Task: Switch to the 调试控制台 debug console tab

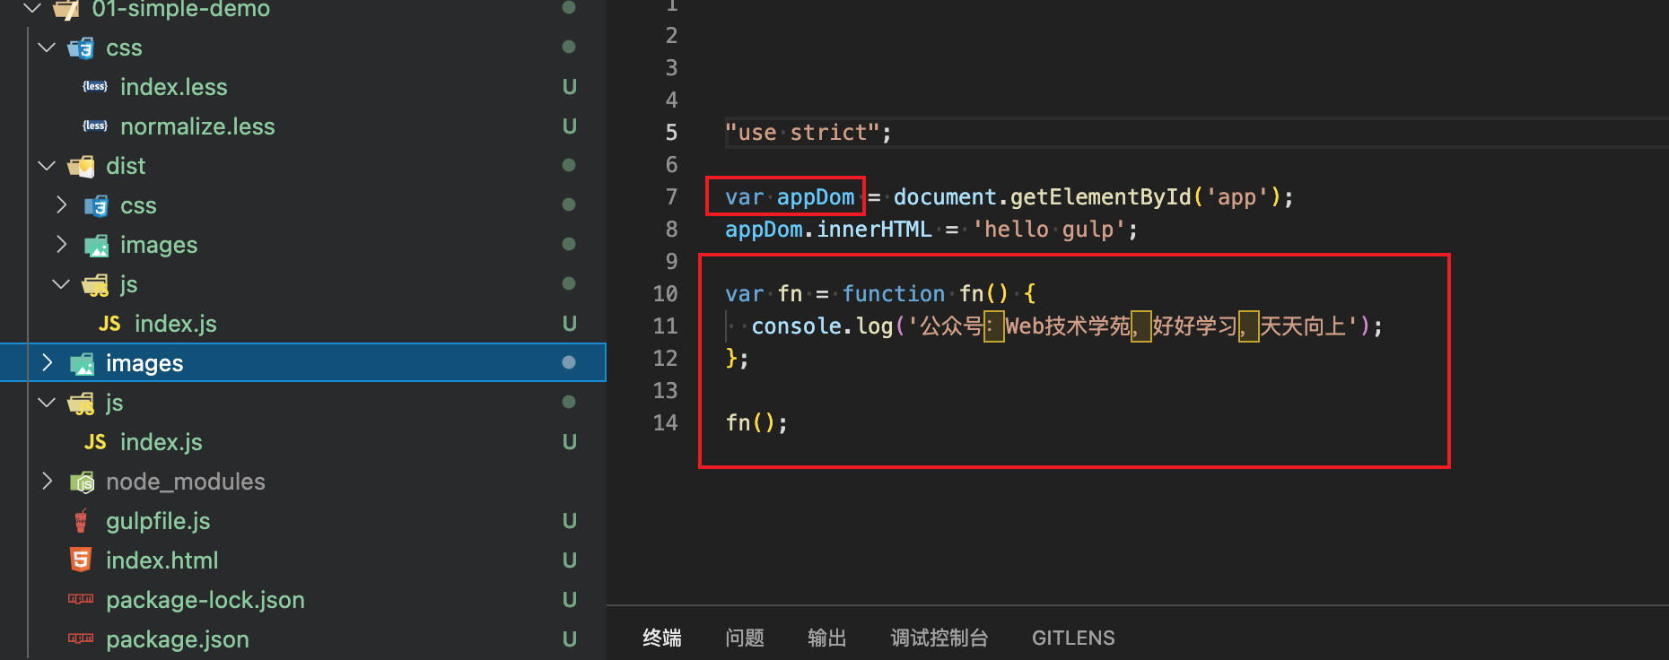Action: click(939, 638)
